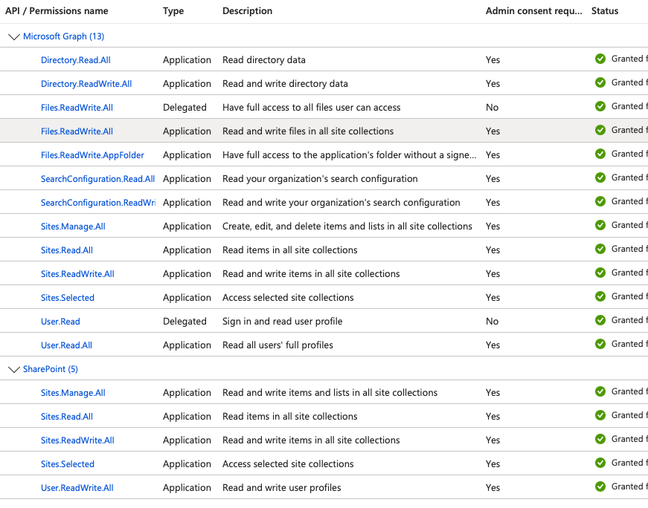
Task: Click the Admin consent required column header
Action: 533,11
